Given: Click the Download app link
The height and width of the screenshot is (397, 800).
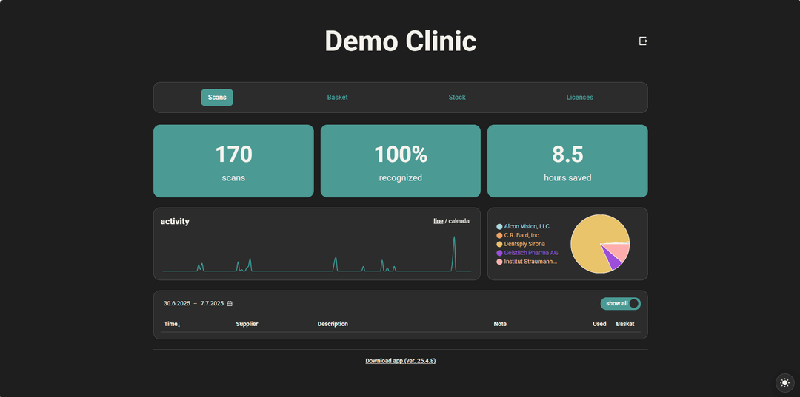Looking at the screenshot, I should point(401,361).
